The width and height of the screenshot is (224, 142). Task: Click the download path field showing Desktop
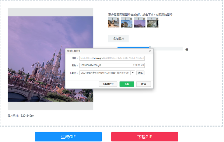[x=105, y=73]
